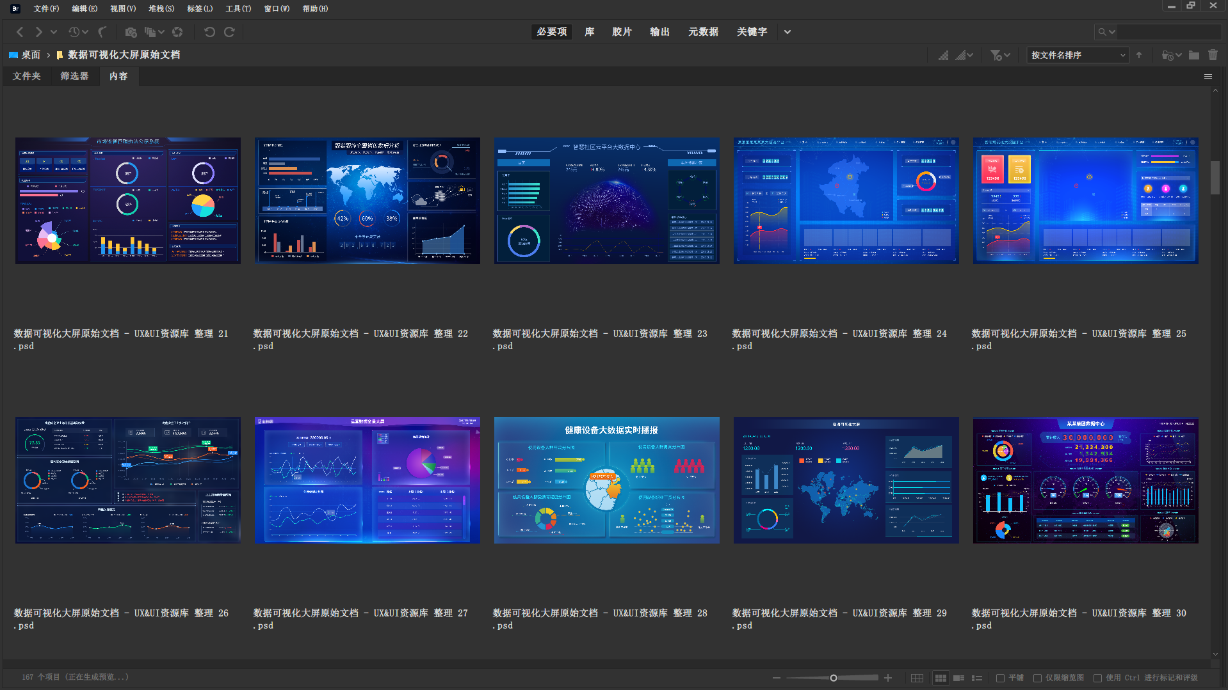This screenshot has width=1228, height=690.
Task: Click the zoom out minus icon
Action: click(x=777, y=678)
